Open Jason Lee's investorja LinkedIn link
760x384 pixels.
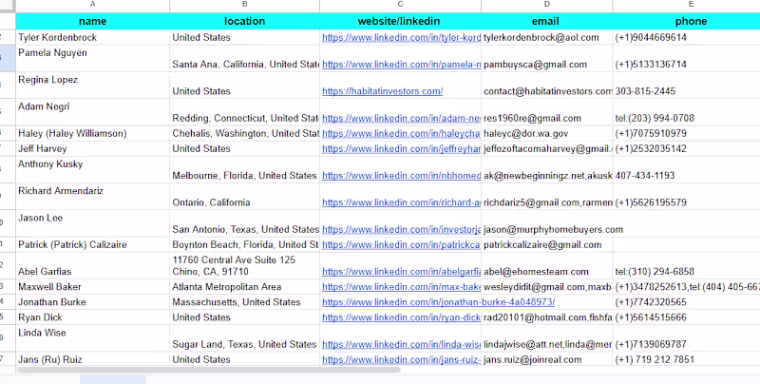401,229
